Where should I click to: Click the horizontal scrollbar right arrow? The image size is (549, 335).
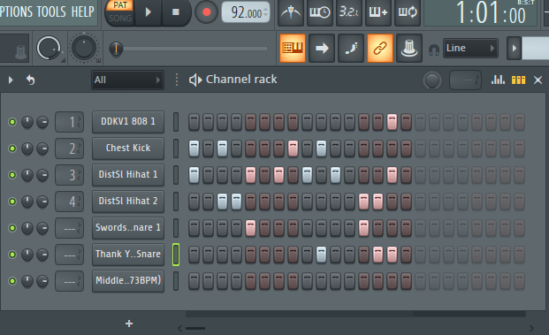point(531,328)
